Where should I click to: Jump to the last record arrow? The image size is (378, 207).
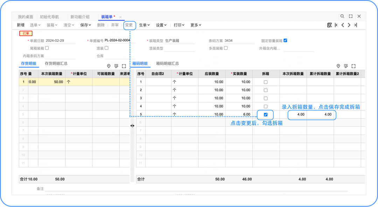point(356,25)
